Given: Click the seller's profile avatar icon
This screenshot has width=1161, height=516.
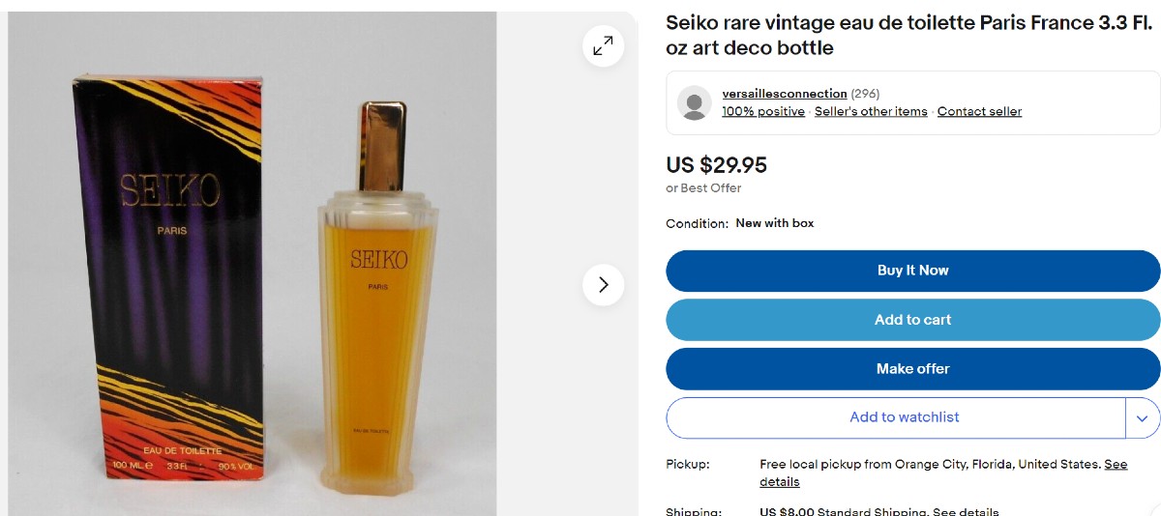Looking at the screenshot, I should click(x=695, y=102).
